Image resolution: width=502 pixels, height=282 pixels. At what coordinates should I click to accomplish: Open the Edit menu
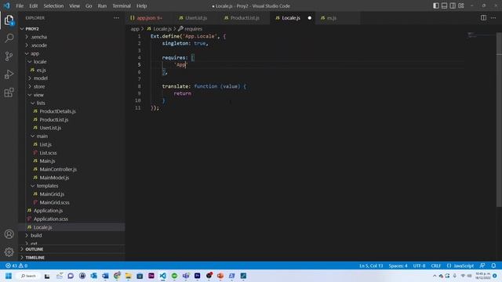[x=33, y=5]
